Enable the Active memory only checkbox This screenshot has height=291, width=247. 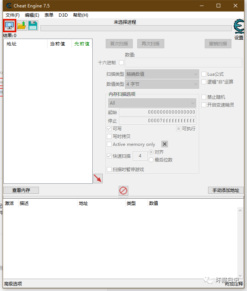click(109, 144)
